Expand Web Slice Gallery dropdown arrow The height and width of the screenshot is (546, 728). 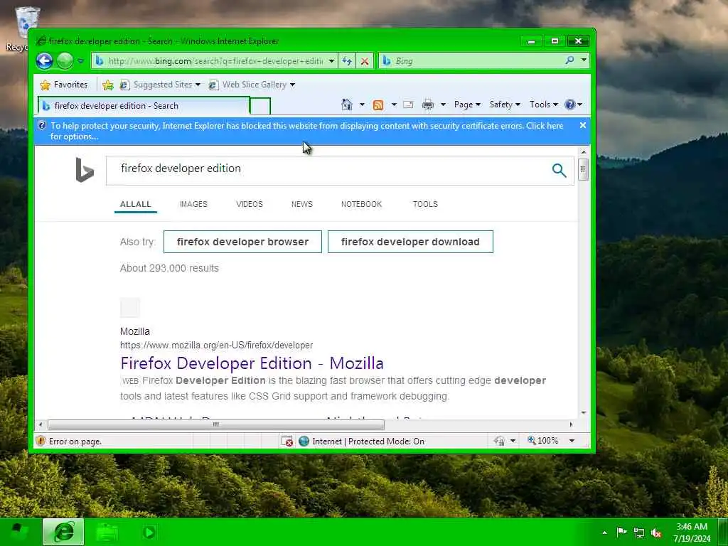click(x=292, y=85)
